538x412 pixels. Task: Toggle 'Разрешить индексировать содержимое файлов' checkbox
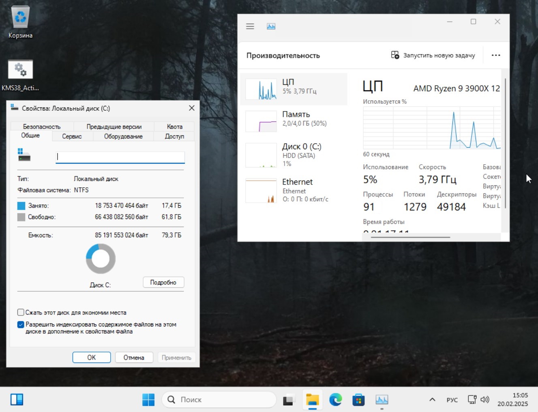21,324
